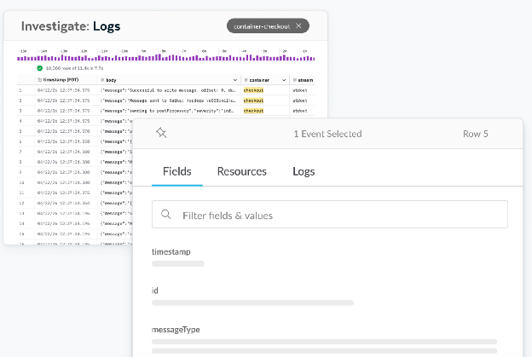Open the body column dropdown arrow
Image resolution: width=532 pixels, height=357 pixels.
coord(234,80)
